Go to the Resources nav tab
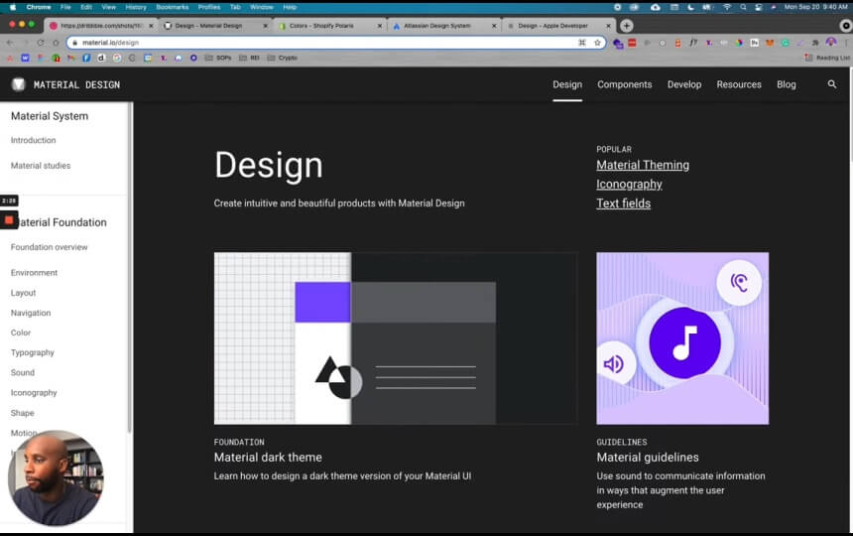 point(739,84)
